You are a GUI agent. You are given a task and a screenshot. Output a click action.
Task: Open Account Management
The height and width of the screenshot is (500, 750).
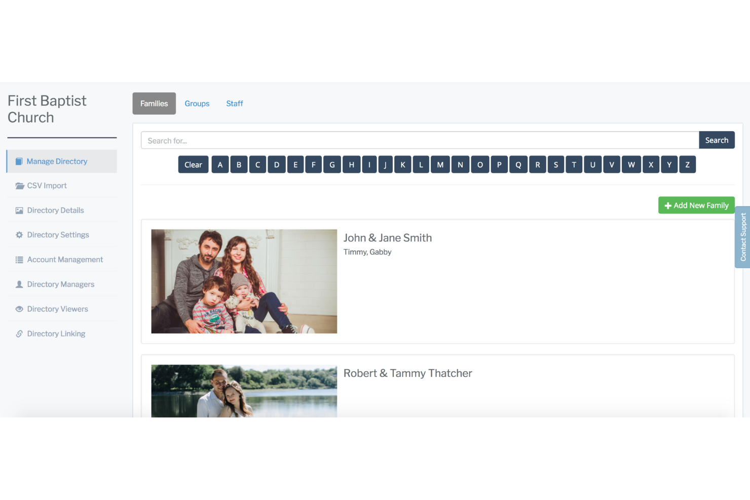click(62, 259)
